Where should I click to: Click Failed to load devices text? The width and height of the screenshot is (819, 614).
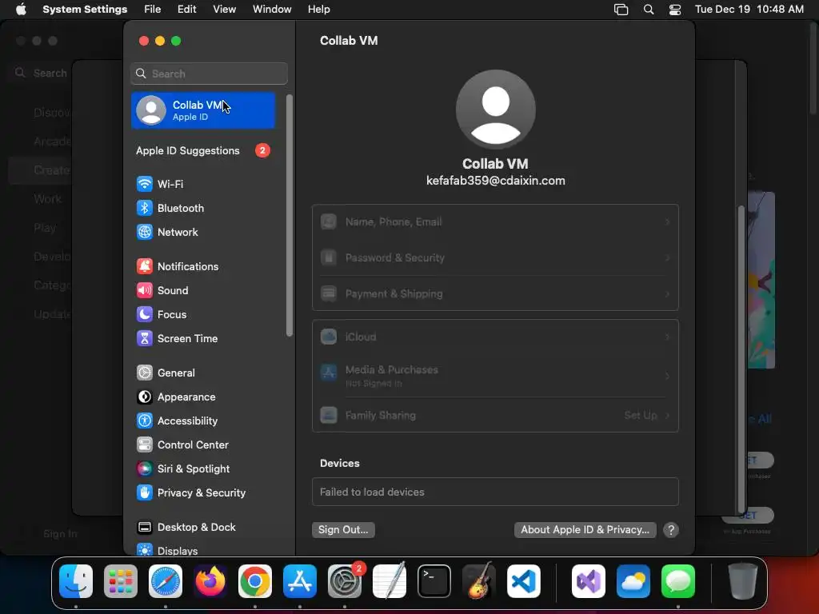click(x=372, y=492)
